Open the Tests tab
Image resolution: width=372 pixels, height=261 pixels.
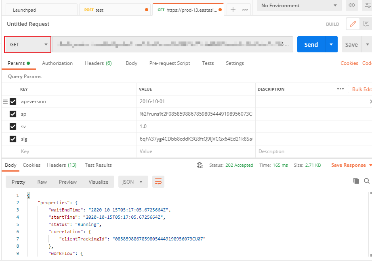pos(208,63)
